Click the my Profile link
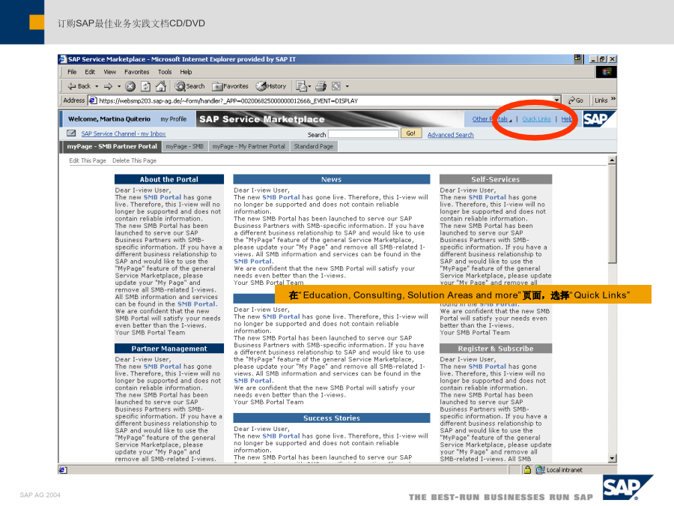 [174, 119]
